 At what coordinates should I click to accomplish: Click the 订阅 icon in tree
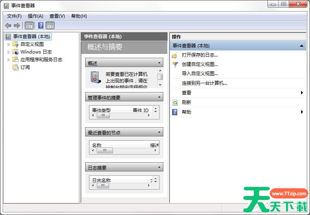[x=15, y=67]
